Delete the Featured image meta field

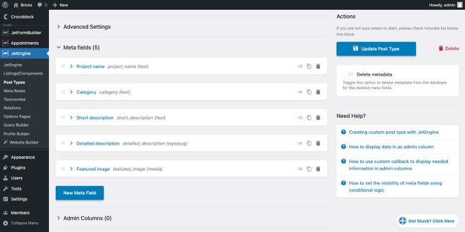pyautogui.click(x=318, y=169)
